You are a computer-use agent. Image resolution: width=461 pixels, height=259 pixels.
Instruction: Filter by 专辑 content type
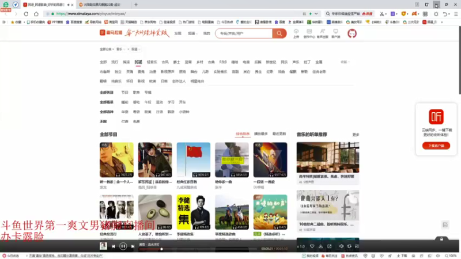[148, 92]
